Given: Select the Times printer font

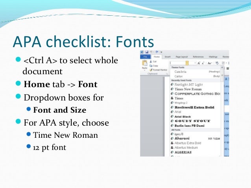Looking at the screenshot, I should (x=195, y=98).
